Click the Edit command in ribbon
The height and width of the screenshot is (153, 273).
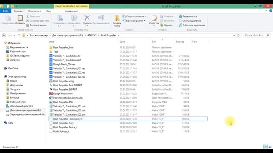pyautogui.click(x=167, y=21)
